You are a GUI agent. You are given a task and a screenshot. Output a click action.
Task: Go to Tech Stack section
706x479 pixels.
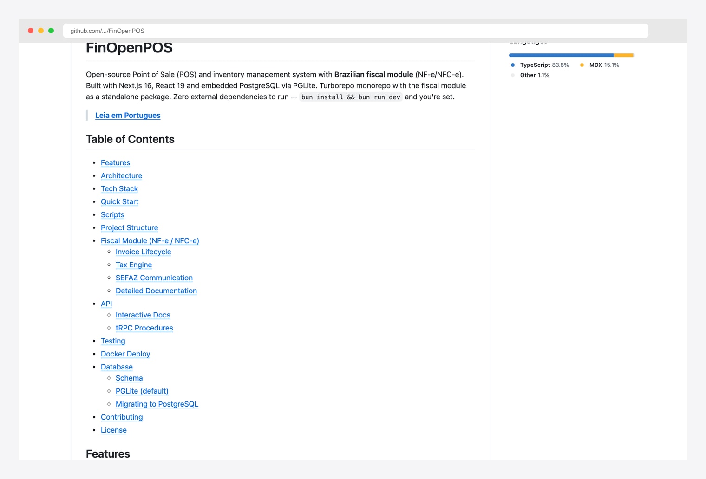tap(119, 188)
